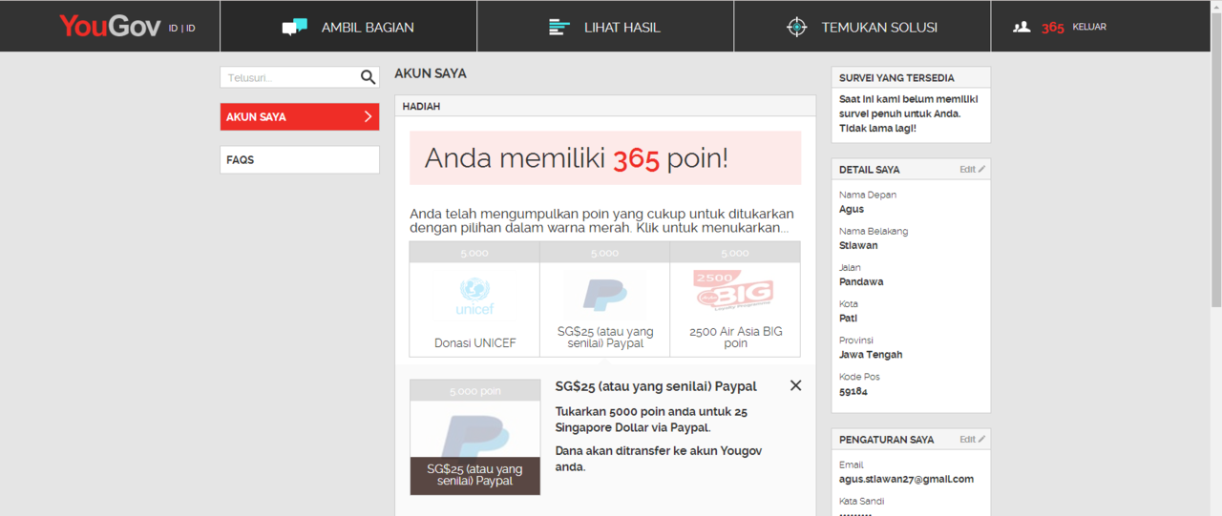
Task: Open the Akun Saya sidebar item
Action: coord(299,116)
